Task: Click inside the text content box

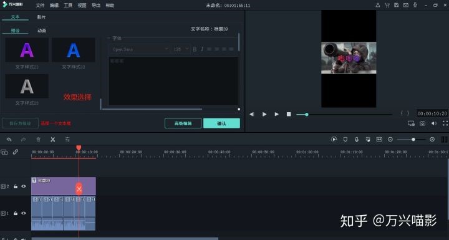Action: coord(173,81)
